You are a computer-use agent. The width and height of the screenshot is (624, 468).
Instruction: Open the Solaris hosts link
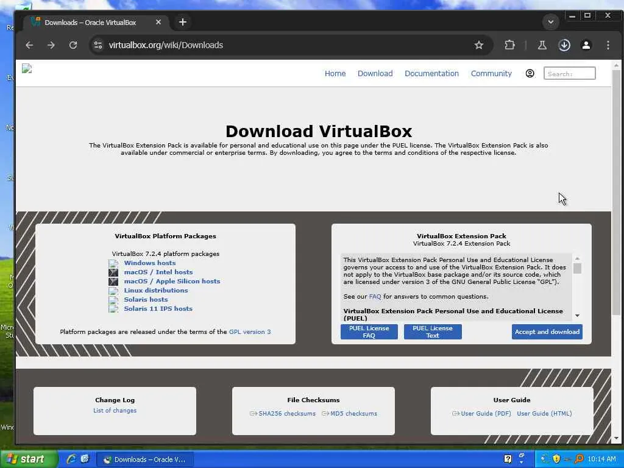[146, 300]
